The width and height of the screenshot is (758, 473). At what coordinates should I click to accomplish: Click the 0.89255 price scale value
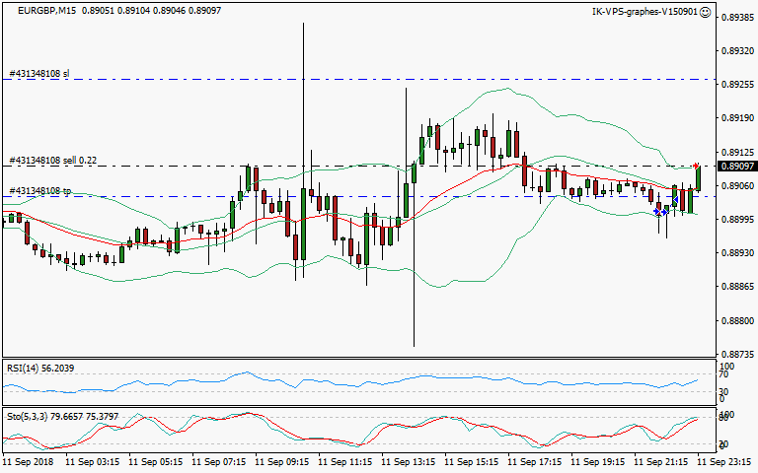coord(737,85)
